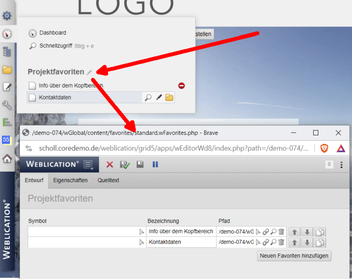Switch to the Quelltext tab

(x=108, y=180)
